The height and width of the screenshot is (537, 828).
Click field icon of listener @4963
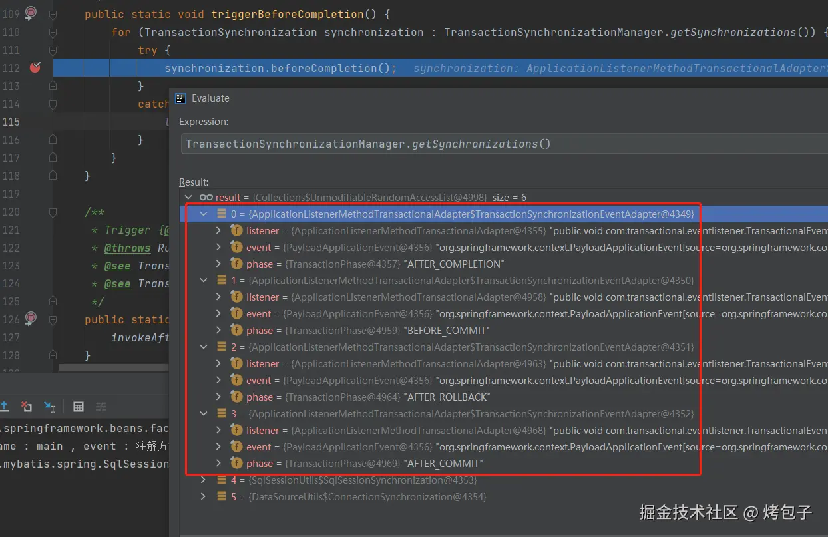pos(236,363)
